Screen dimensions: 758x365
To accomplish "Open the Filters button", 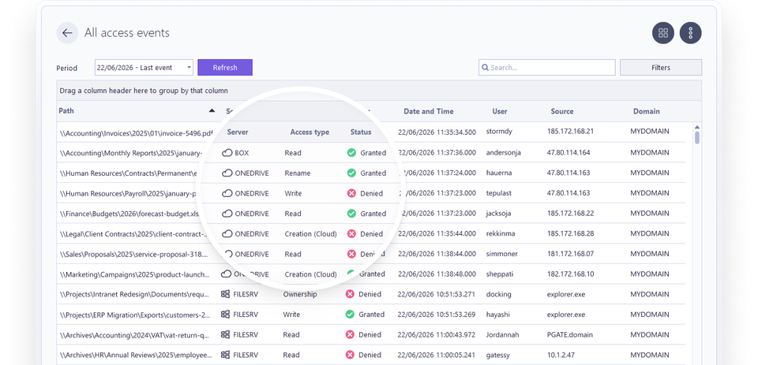I will click(661, 68).
